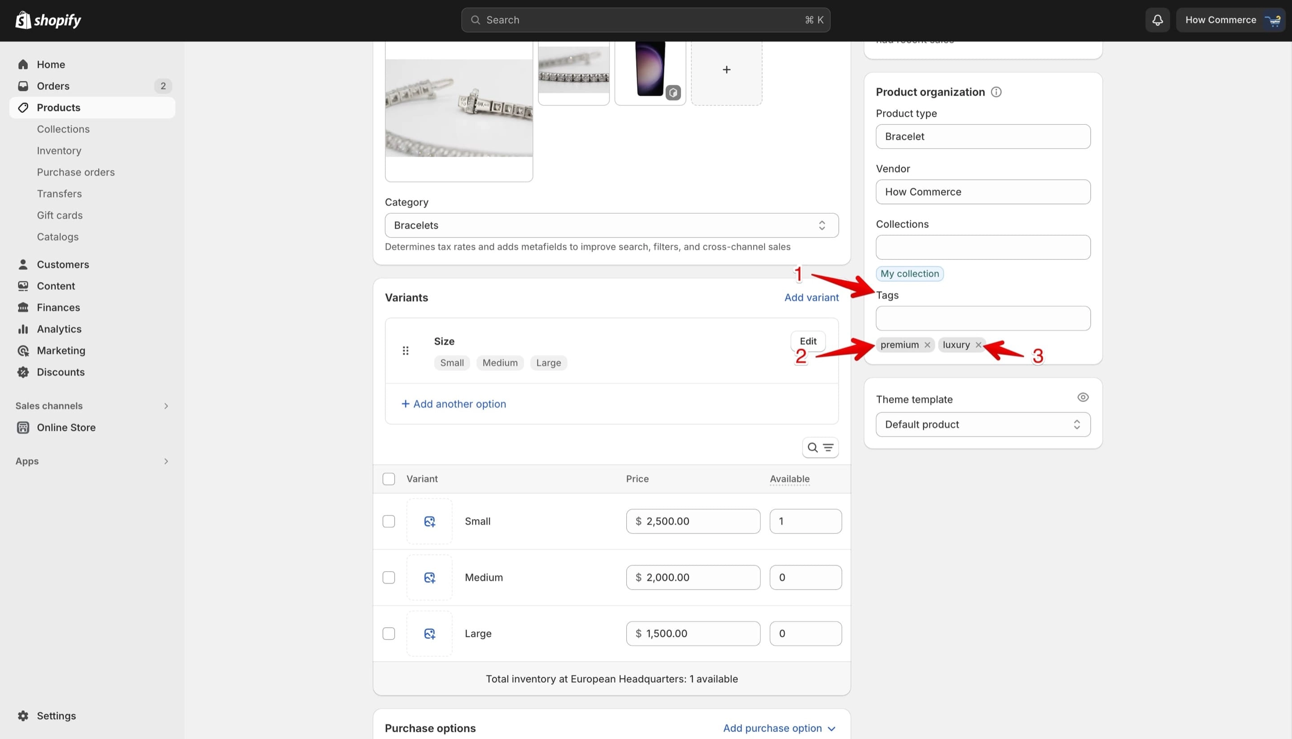Click the Product organization info icon

click(996, 92)
